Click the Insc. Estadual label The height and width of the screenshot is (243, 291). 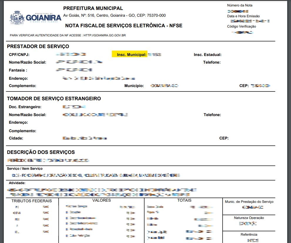coord(207,55)
